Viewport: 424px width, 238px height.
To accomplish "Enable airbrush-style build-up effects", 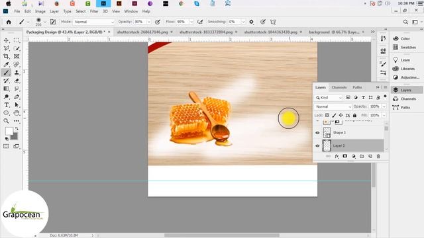I will (x=200, y=22).
